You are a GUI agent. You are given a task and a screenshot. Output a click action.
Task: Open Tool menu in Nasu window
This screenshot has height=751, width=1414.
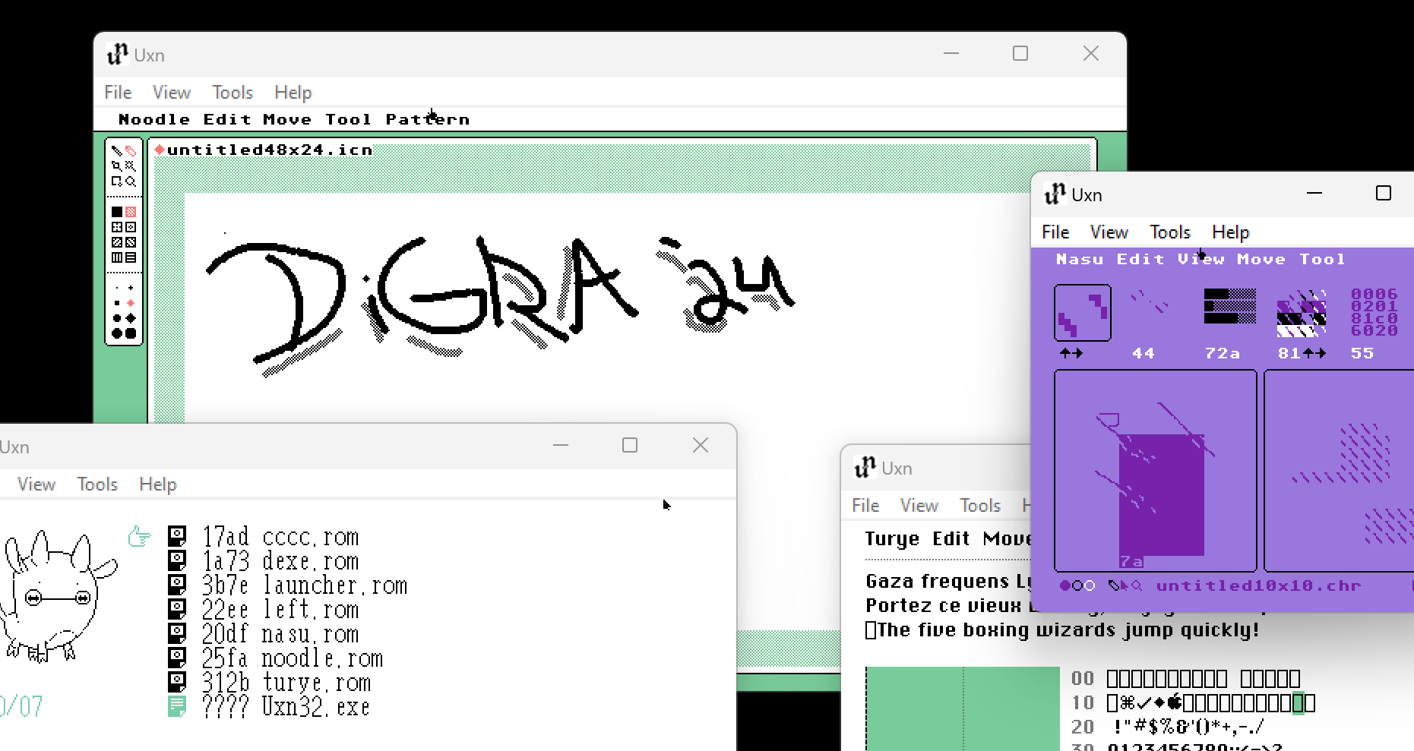pyautogui.click(x=1322, y=259)
